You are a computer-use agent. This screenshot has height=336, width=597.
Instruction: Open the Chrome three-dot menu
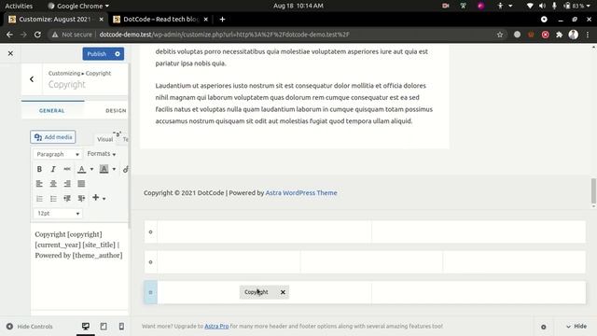[x=588, y=35]
